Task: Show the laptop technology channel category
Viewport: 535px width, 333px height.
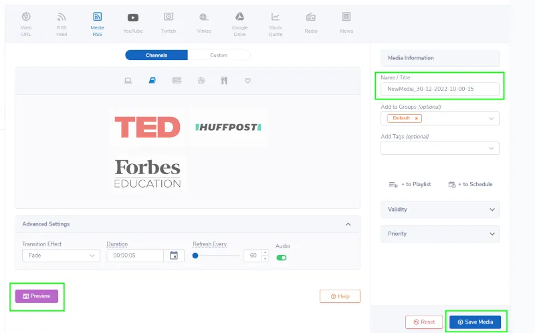Action: (x=128, y=81)
